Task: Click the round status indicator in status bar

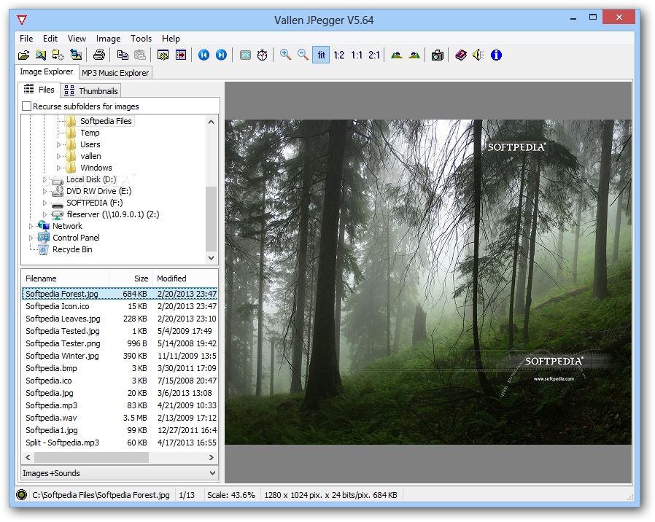Action: [21, 495]
